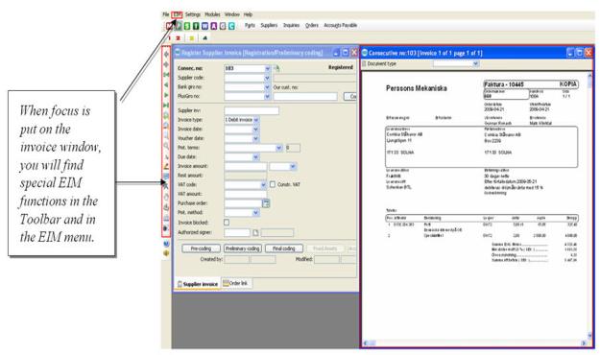Image resolution: width=600 pixels, height=355 pixels.
Task: Switch to the Order link tab
Action: pos(236,283)
